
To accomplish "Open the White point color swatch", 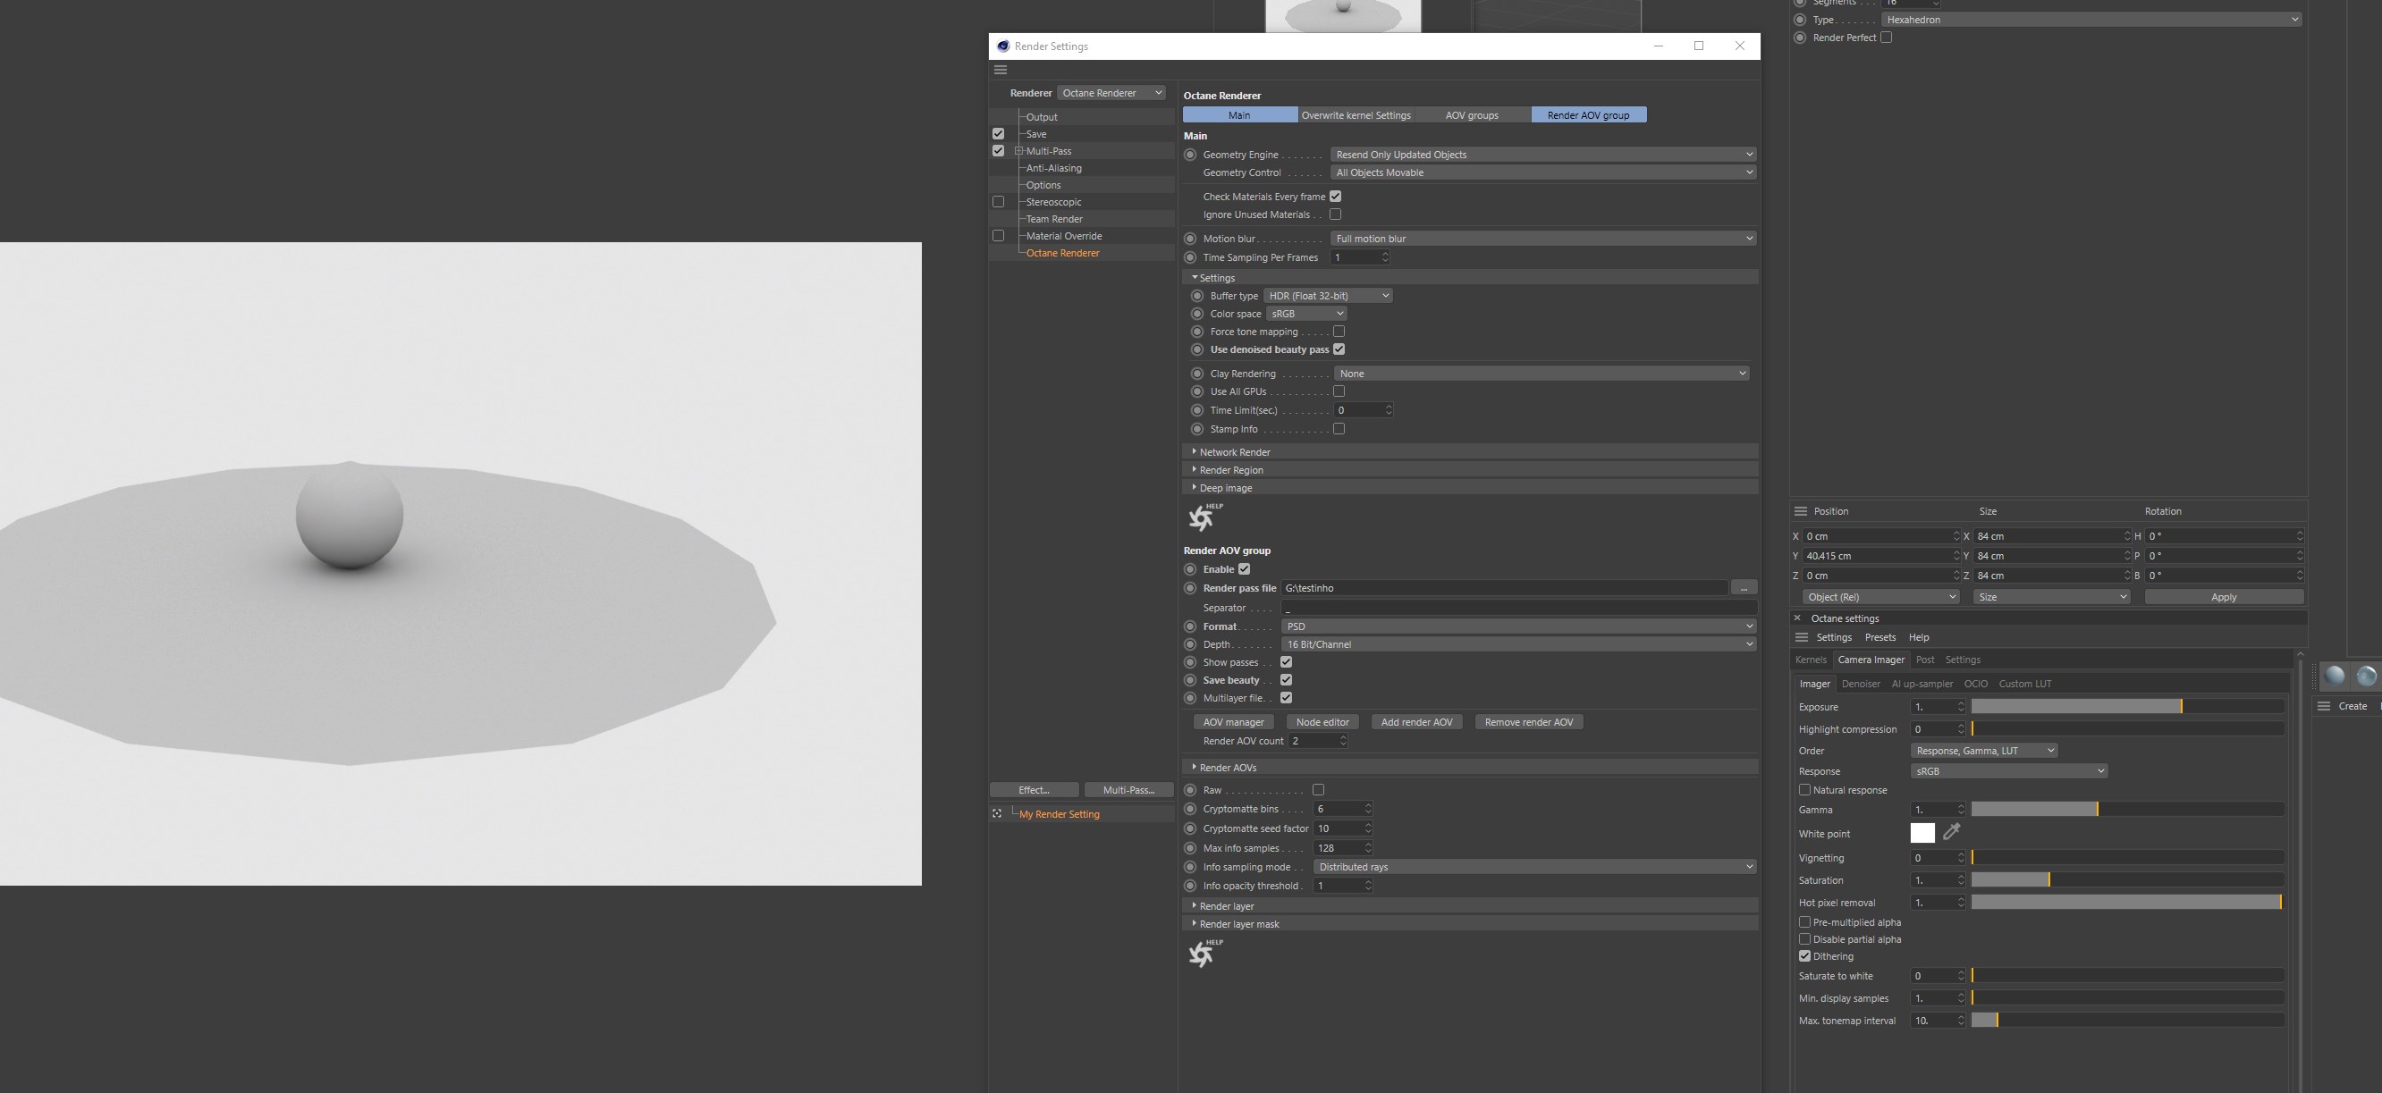I will (1922, 832).
